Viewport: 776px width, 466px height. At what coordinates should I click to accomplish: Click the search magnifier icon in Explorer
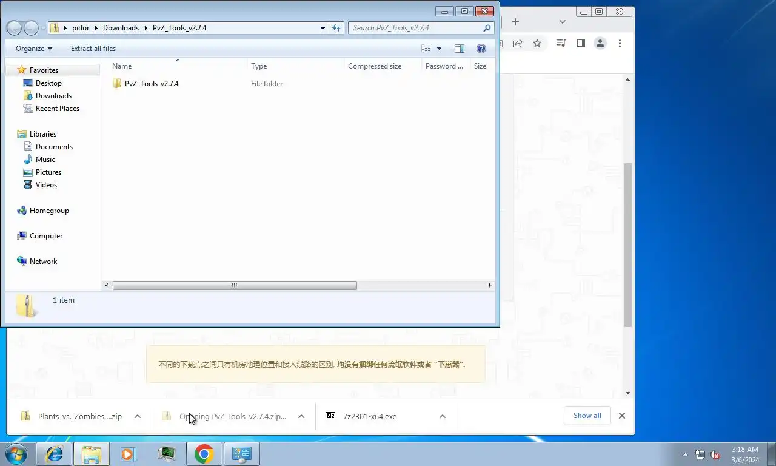click(487, 28)
